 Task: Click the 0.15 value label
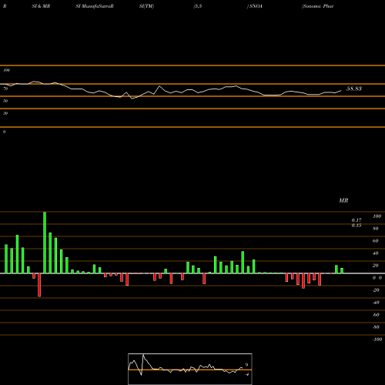point(357,226)
